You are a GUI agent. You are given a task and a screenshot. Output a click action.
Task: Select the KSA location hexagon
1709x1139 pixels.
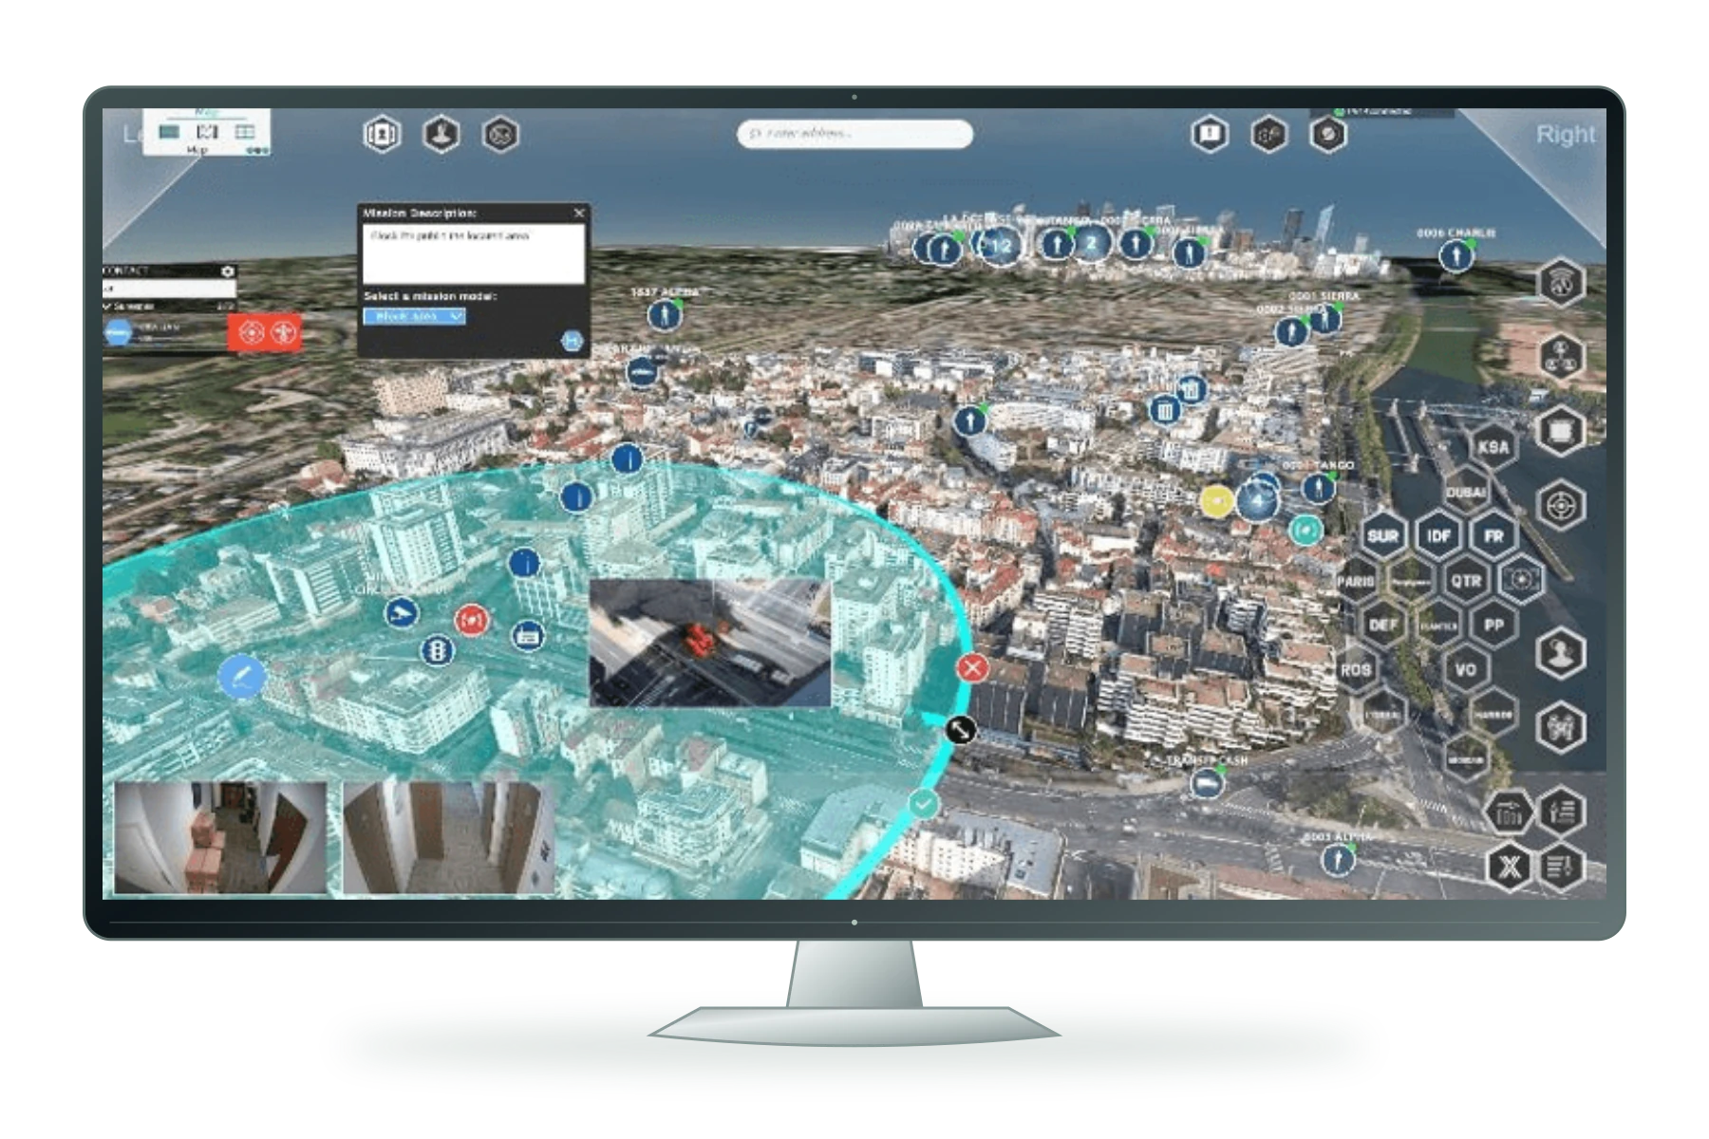1493,447
